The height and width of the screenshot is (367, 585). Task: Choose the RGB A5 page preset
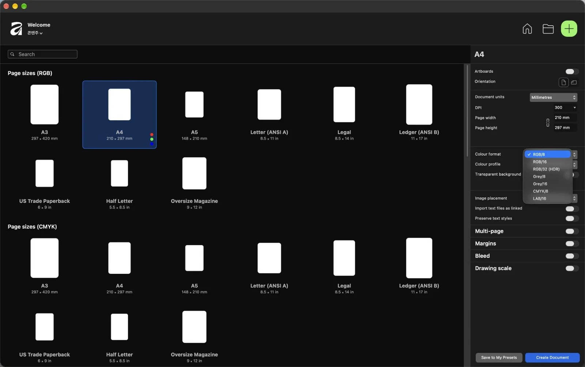(x=195, y=115)
